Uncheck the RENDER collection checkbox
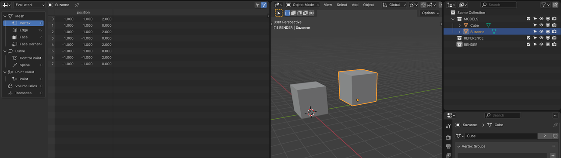Viewport: 561px width, 158px height. tap(529, 45)
